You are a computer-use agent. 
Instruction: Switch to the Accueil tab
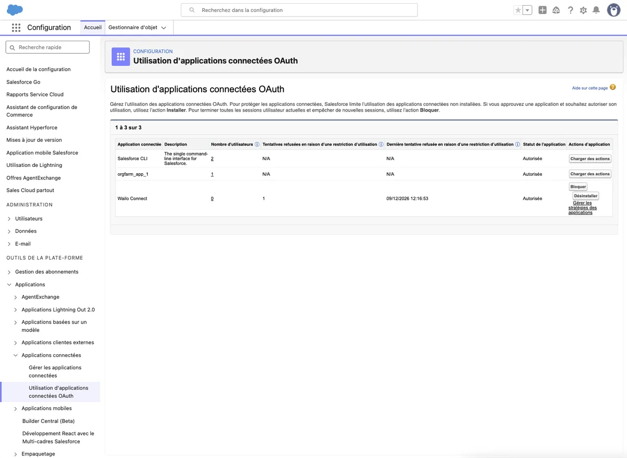(x=93, y=28)
